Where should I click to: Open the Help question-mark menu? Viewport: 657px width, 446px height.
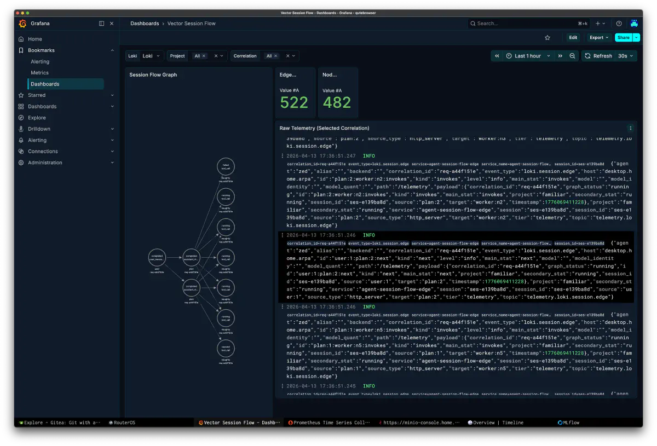pos(619,24)
